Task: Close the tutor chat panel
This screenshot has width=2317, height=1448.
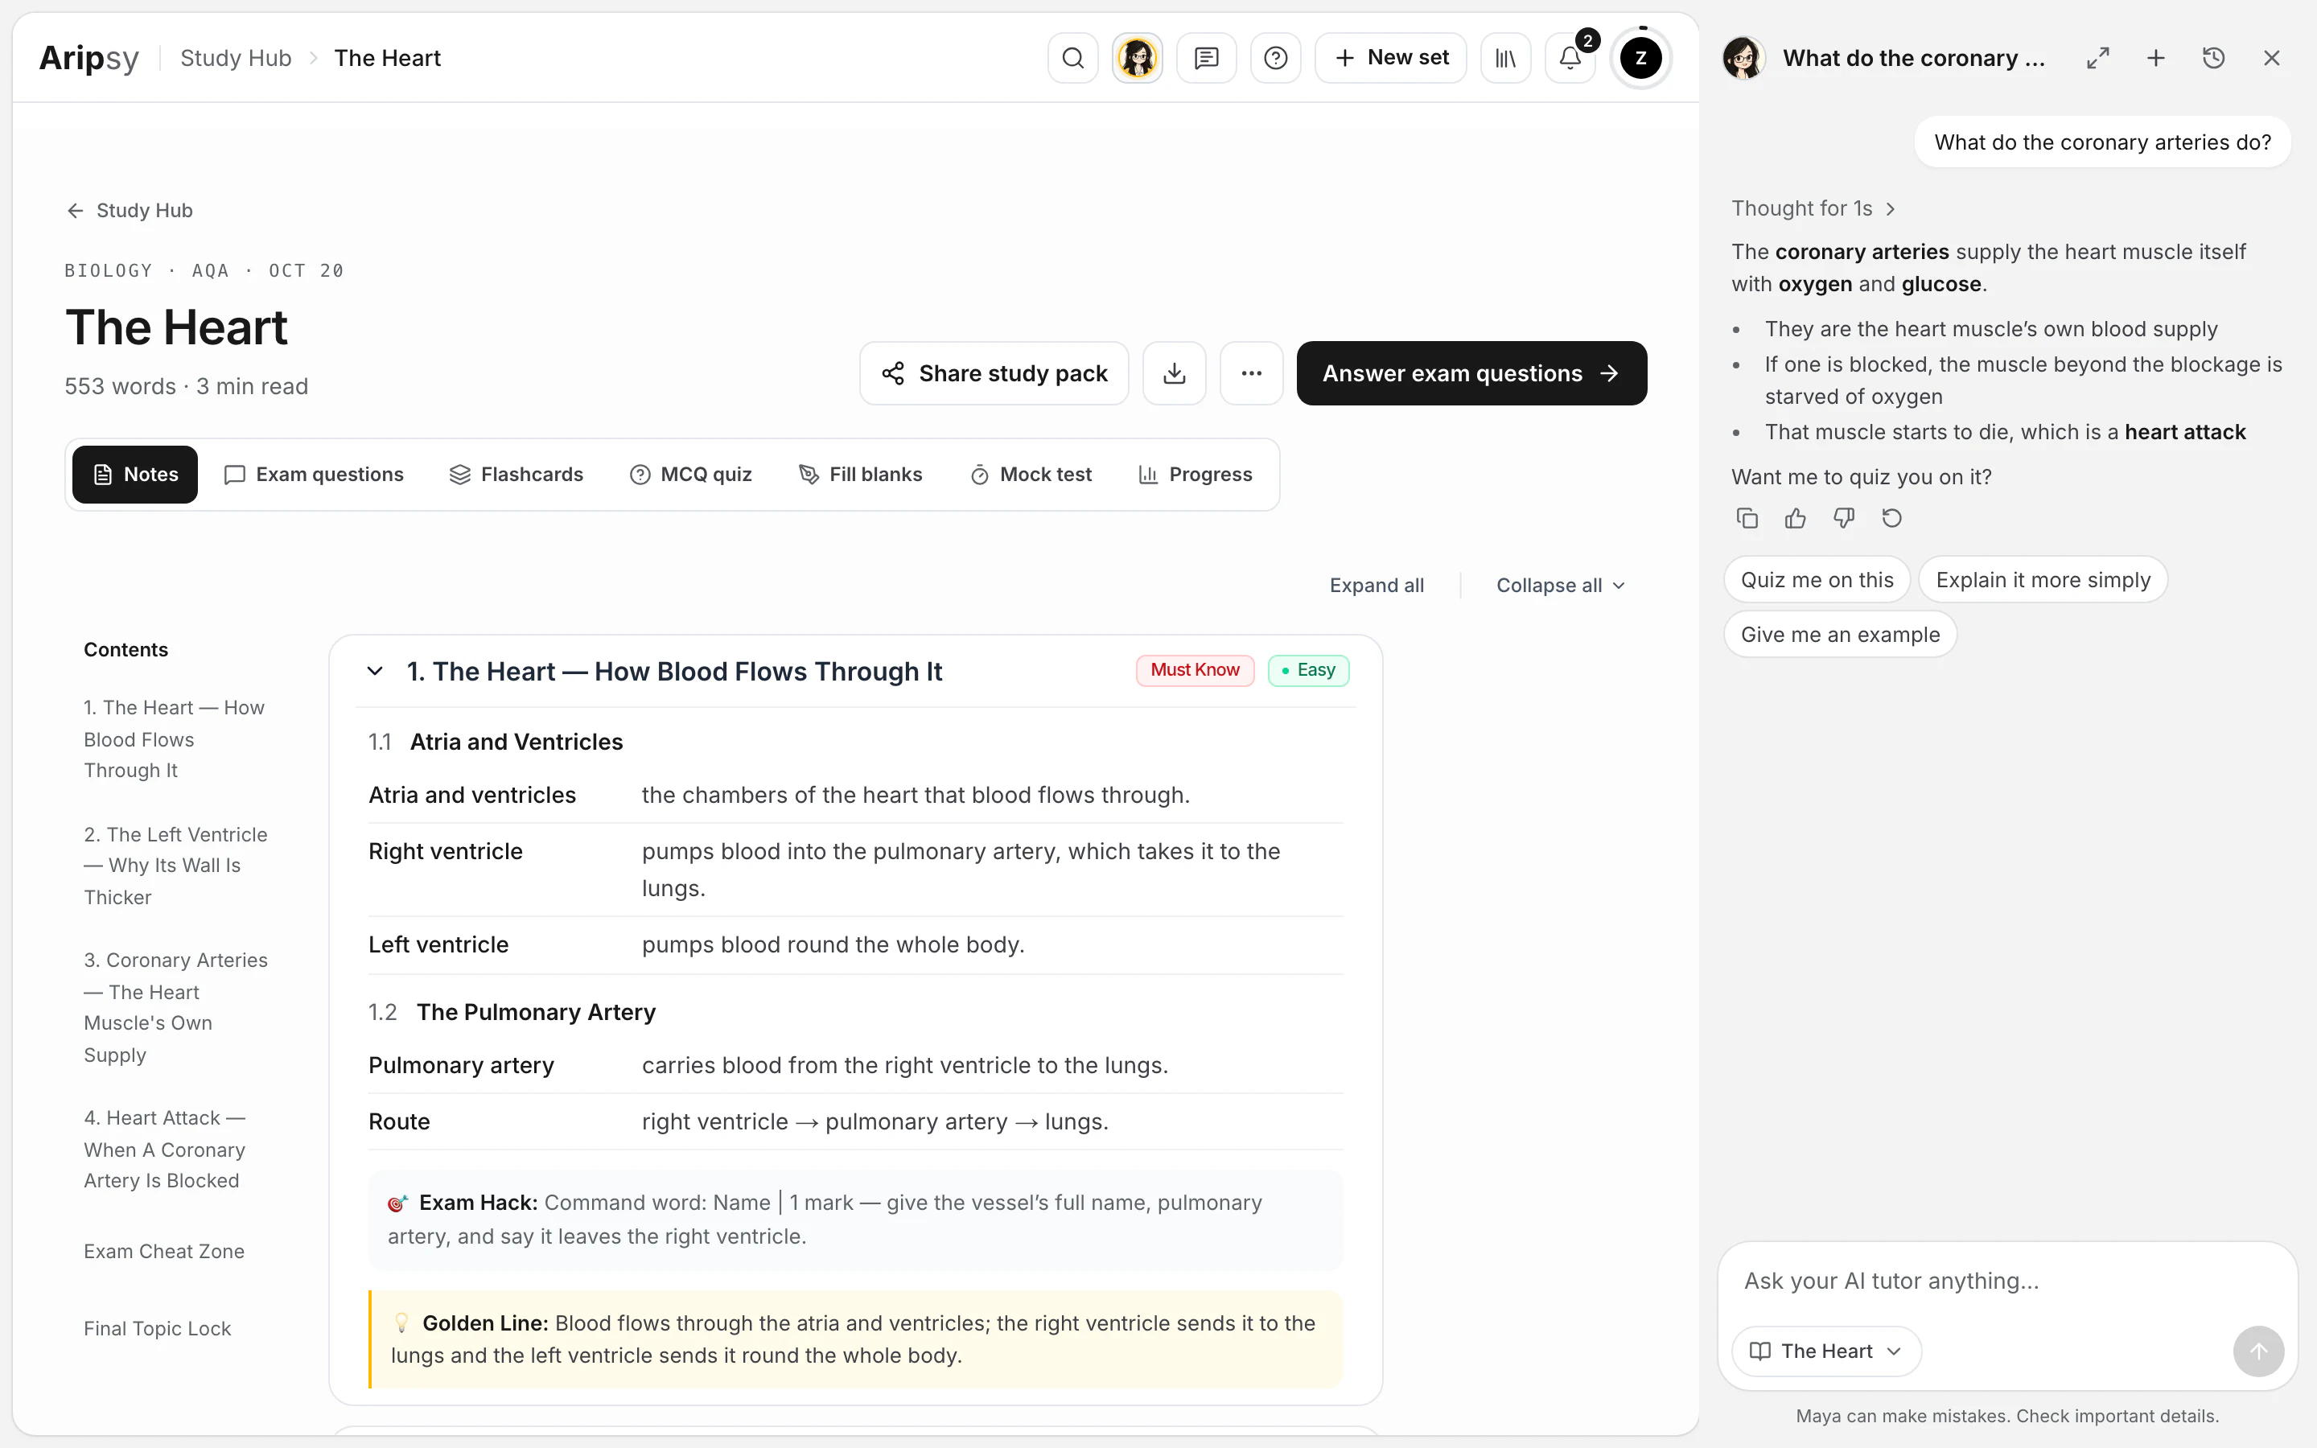Action: point(2272,59)
